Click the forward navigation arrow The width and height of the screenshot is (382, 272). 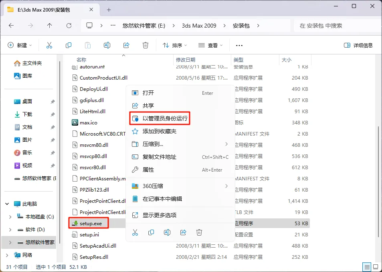coord(30,26)
